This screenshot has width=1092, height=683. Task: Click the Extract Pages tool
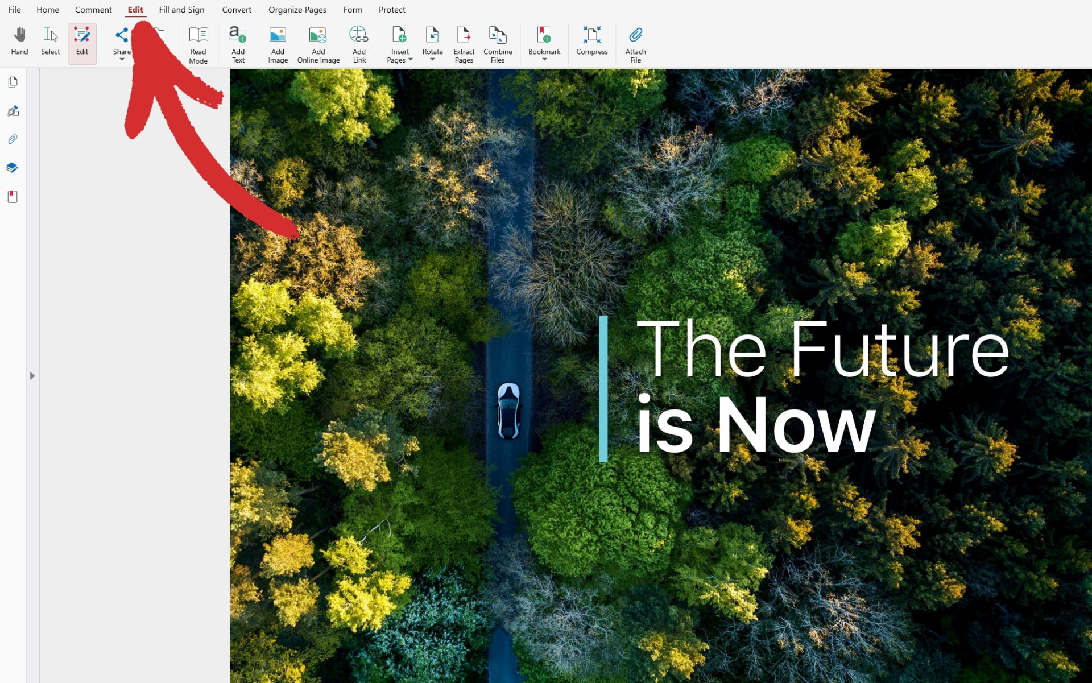coord(464,43)
